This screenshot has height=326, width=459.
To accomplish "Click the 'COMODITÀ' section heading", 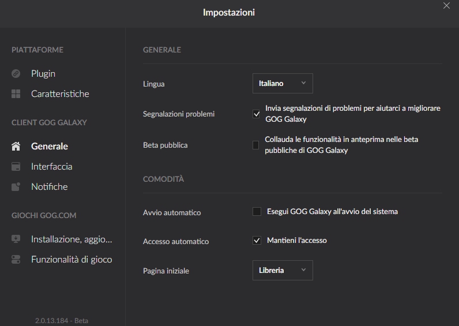I will 163,179.
